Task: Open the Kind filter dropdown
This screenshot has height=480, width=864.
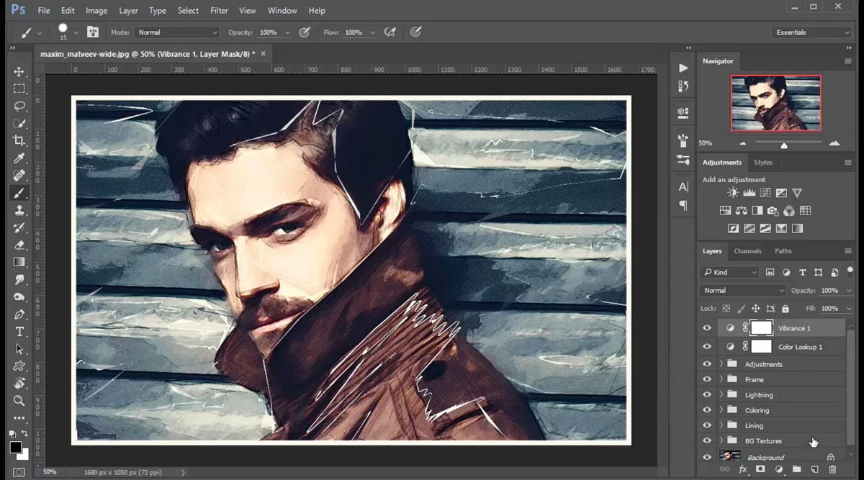Action: 730,272
